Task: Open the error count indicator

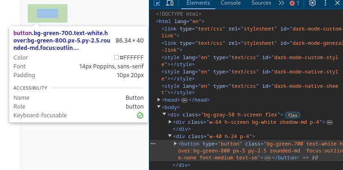Action: (294, 3)
